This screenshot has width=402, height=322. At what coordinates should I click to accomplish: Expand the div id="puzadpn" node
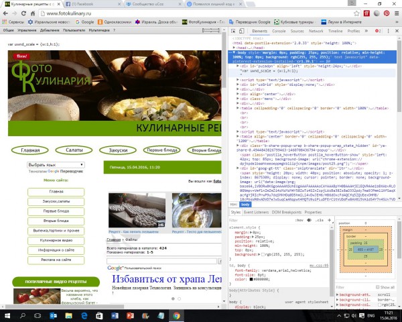click(x=238, y=66)
